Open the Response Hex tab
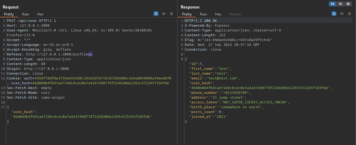Image resolution: width=356 pixels, height=145 pixels. pyautogui.click(x=218, y=14)
